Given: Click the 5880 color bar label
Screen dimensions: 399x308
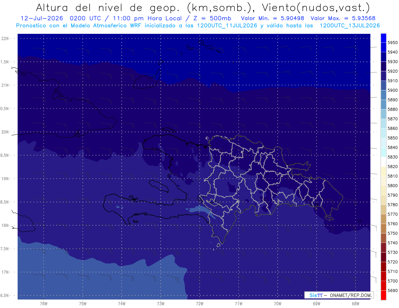Looking at the screenshot, I should 392,109.
